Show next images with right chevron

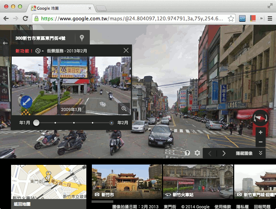tap(224, 153)
